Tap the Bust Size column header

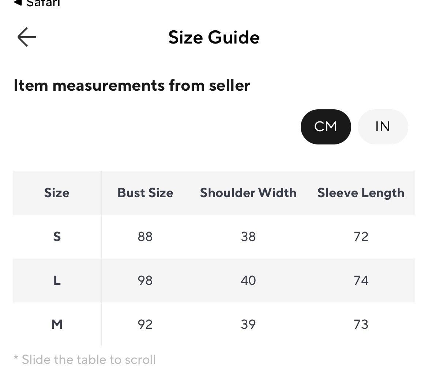[145, 193]
